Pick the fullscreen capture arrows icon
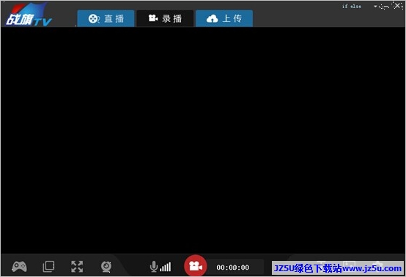 [77, 267]
